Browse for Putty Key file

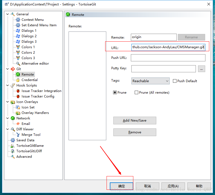pyautogui.click(x=201, y=69)
